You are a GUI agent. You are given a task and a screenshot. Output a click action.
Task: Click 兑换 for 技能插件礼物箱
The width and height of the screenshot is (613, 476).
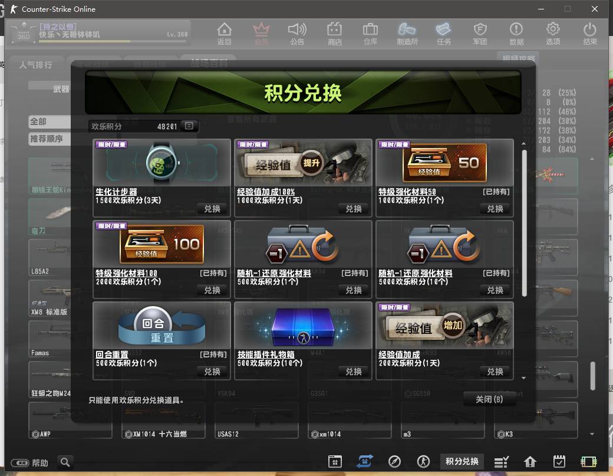354,372
